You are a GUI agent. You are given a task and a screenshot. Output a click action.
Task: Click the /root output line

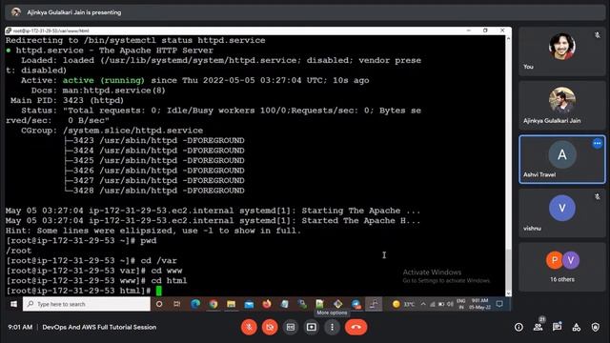pos(18,251)
